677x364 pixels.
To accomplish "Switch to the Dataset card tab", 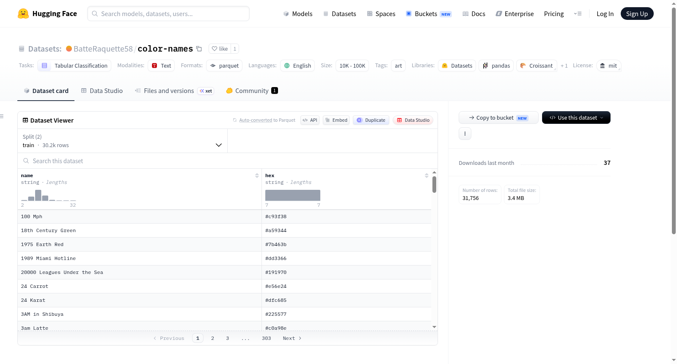I will (x=46, y=90).
